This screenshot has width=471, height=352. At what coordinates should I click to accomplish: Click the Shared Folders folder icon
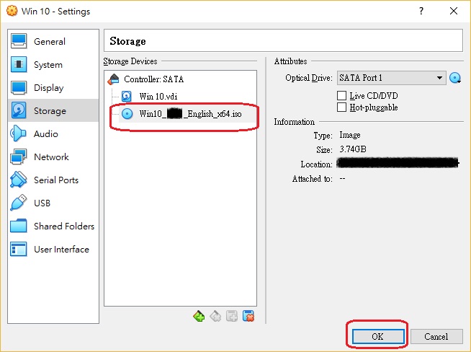point(18,226)
